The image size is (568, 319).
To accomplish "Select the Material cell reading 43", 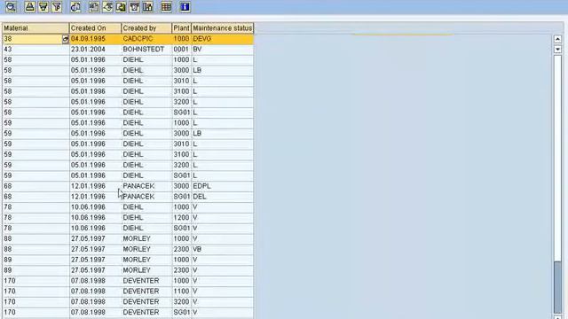I will tap(35, 50).
